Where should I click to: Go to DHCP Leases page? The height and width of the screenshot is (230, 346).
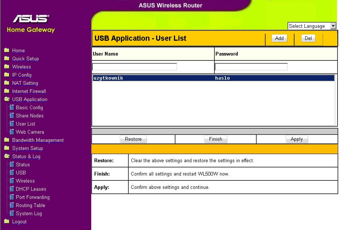tap(31, 189)
